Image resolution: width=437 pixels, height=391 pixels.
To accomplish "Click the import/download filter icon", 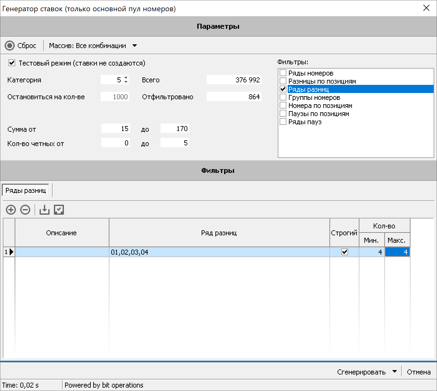I will tap(45, 210).
